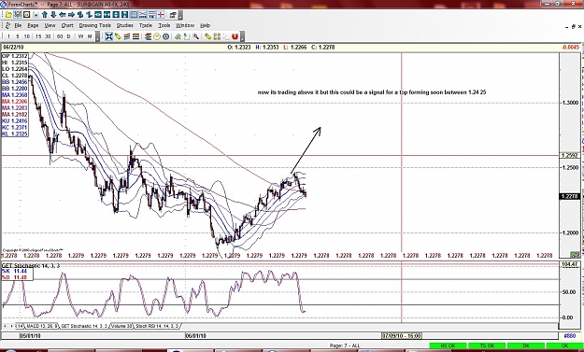The height and width of the screenshot is (352, 584).
Task: Select the 15-minute interval button
Action: [38, 36]
